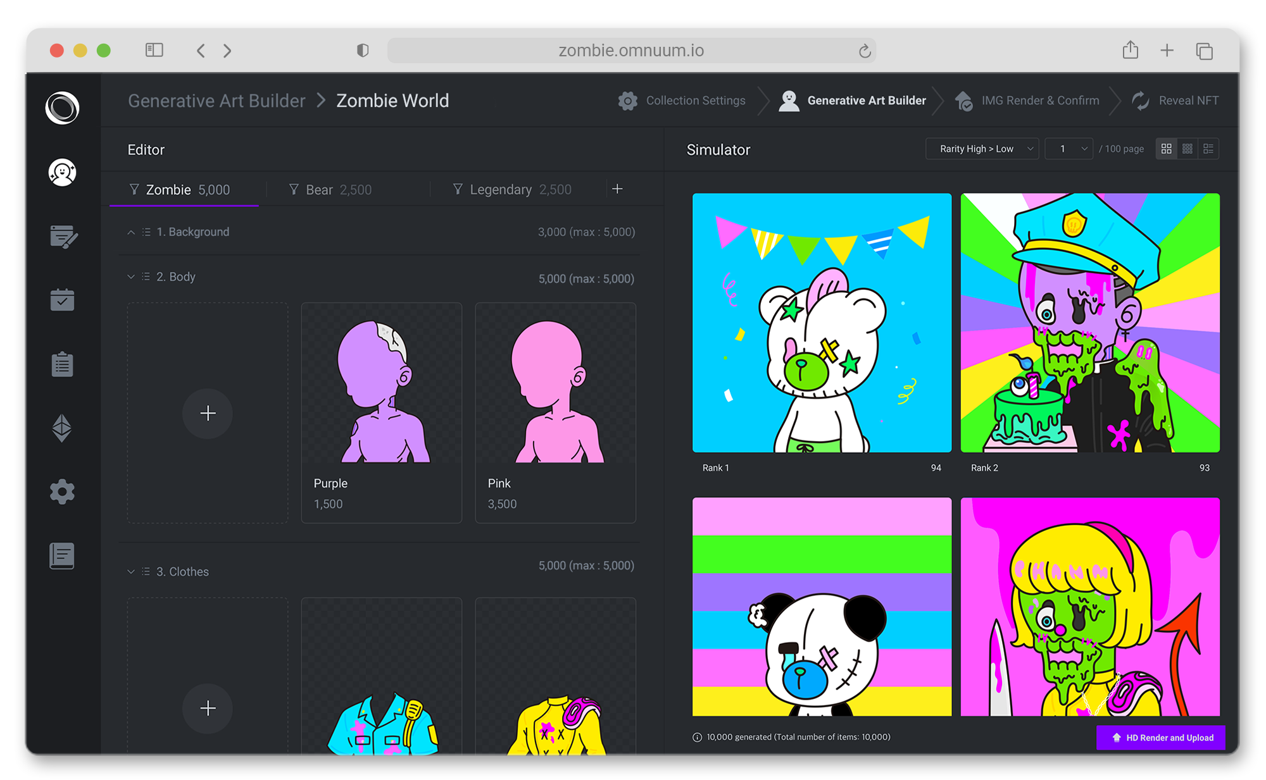
Task: Switch simulator to large grid view
Action: pyautogui.click(x=1166, y=149)
